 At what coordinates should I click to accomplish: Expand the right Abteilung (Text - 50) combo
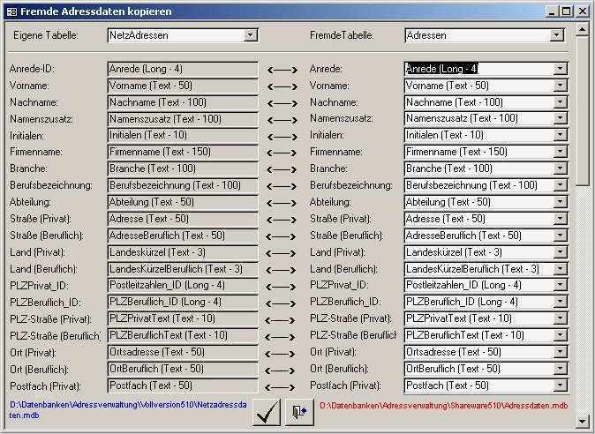click(x=560, y=202)
